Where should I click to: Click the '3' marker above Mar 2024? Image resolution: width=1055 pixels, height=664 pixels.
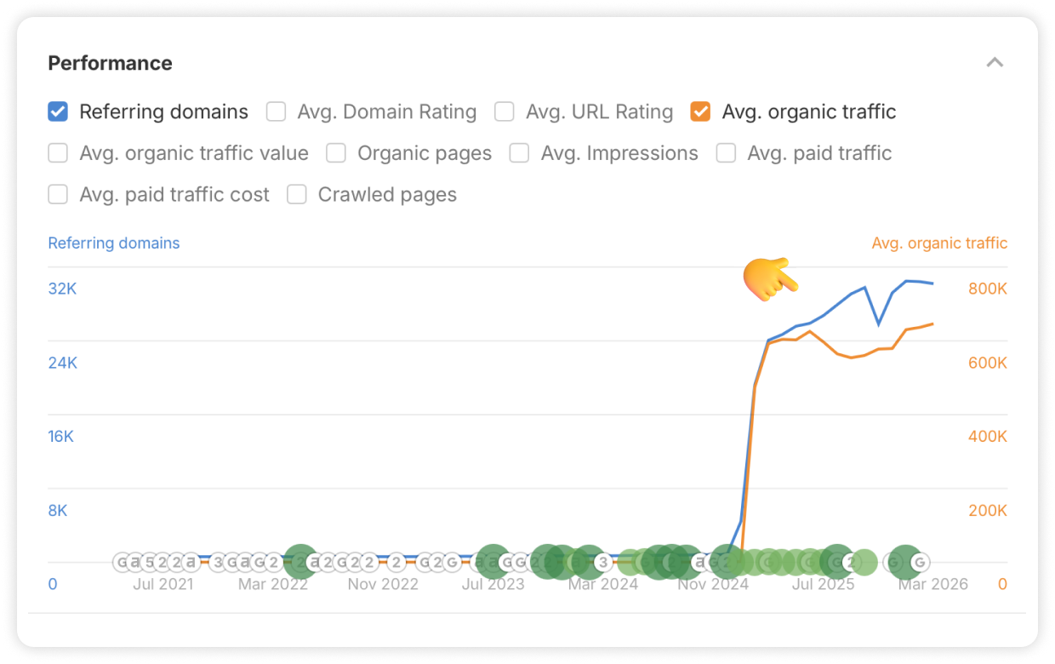(602, 563)
